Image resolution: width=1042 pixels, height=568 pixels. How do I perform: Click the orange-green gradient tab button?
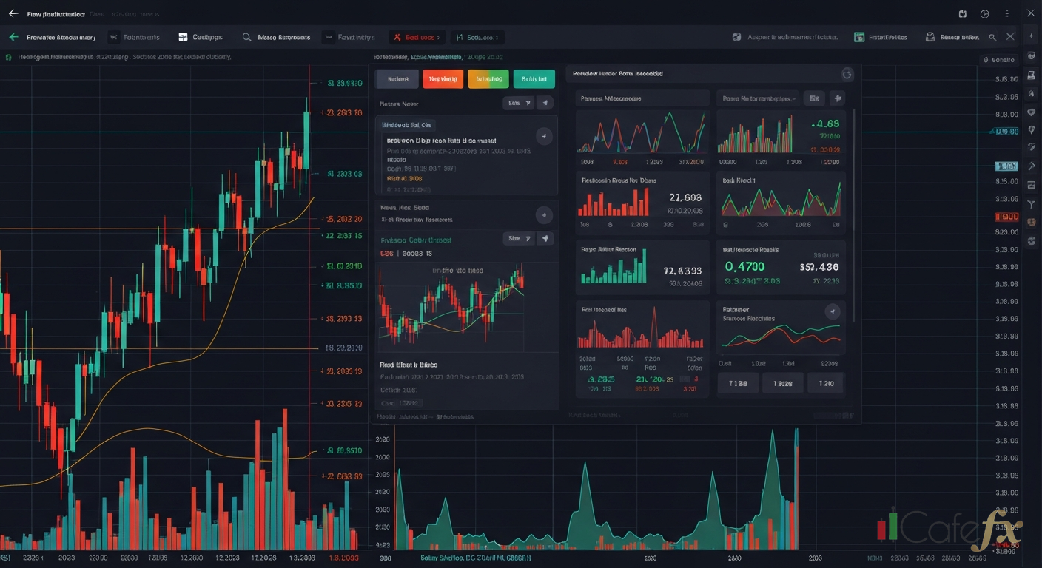488,79
